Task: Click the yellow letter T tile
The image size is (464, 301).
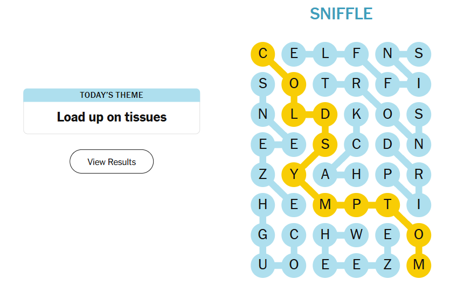Action: point(387,205)
